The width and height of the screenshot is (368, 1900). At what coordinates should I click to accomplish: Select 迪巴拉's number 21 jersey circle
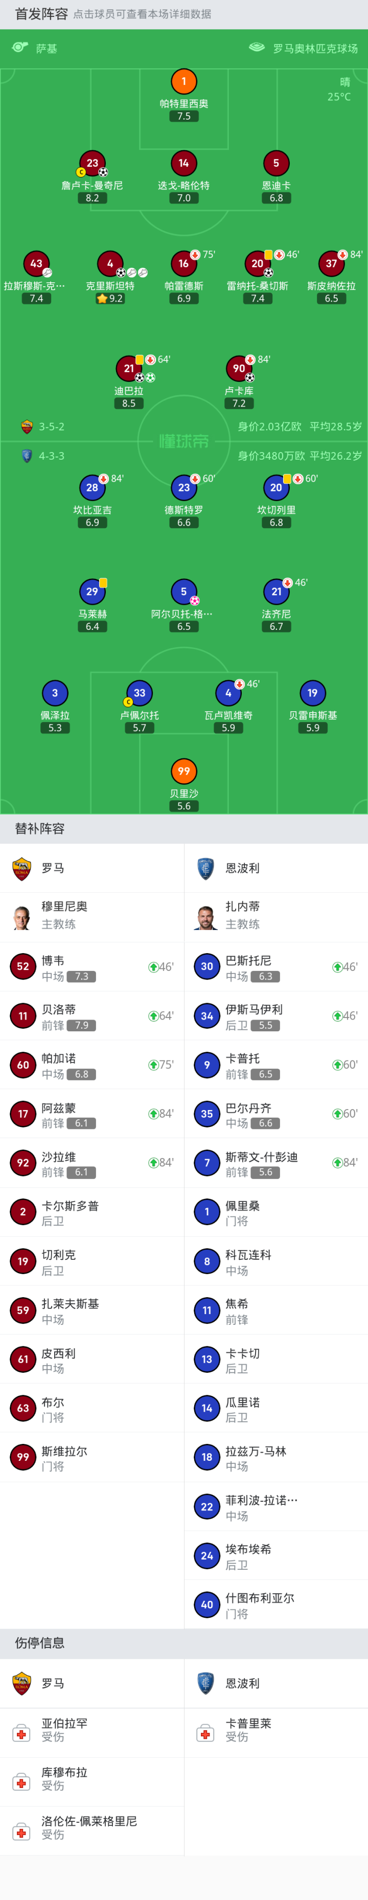[x=128, y=368]
